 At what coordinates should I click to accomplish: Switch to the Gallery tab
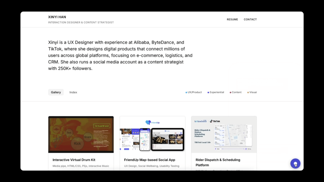56,92
